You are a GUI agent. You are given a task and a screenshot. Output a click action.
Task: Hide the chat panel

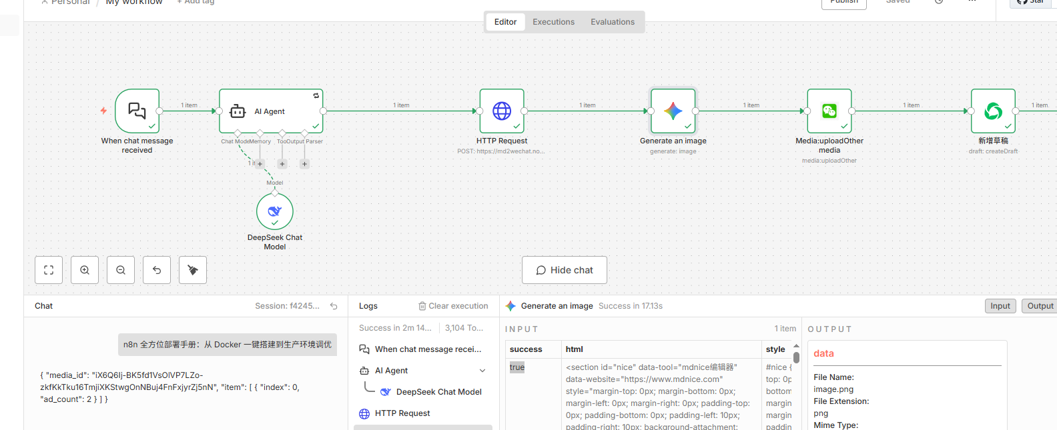click(x=565, y=270)
